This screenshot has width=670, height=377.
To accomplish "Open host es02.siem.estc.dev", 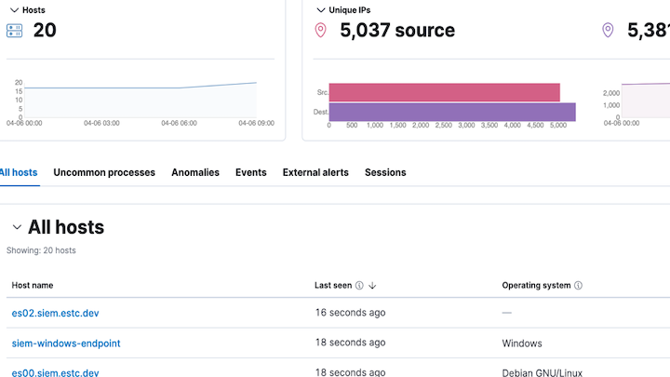I will (55, 313).
